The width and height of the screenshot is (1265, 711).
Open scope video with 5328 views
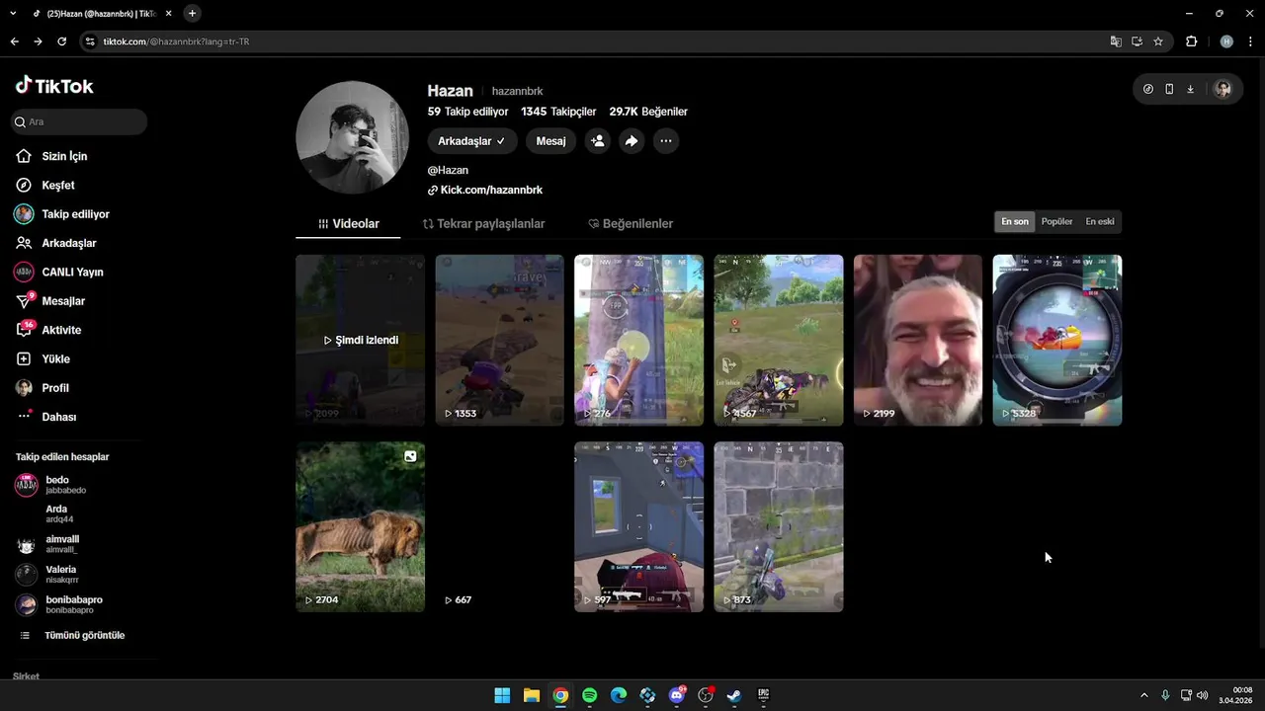coord(1057,340)
